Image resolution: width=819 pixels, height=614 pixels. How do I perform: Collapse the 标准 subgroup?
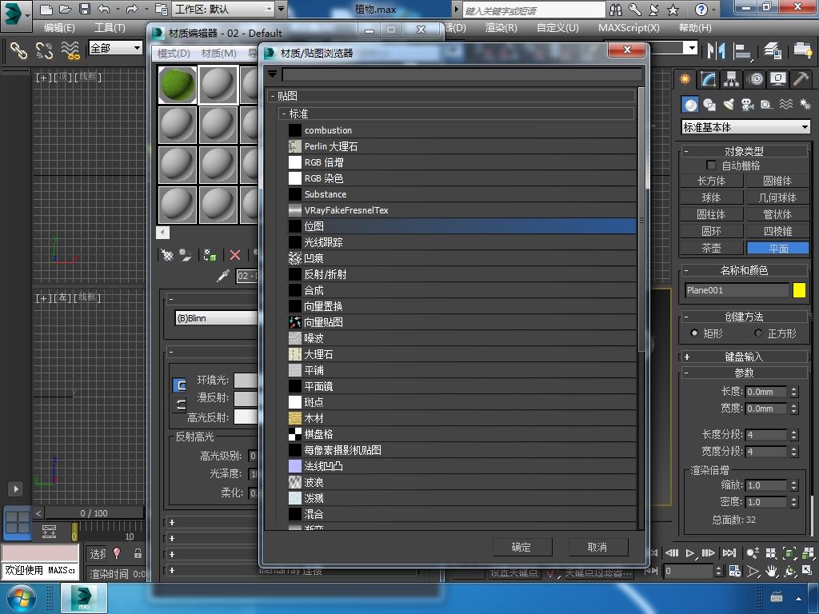tap(284, 114)
